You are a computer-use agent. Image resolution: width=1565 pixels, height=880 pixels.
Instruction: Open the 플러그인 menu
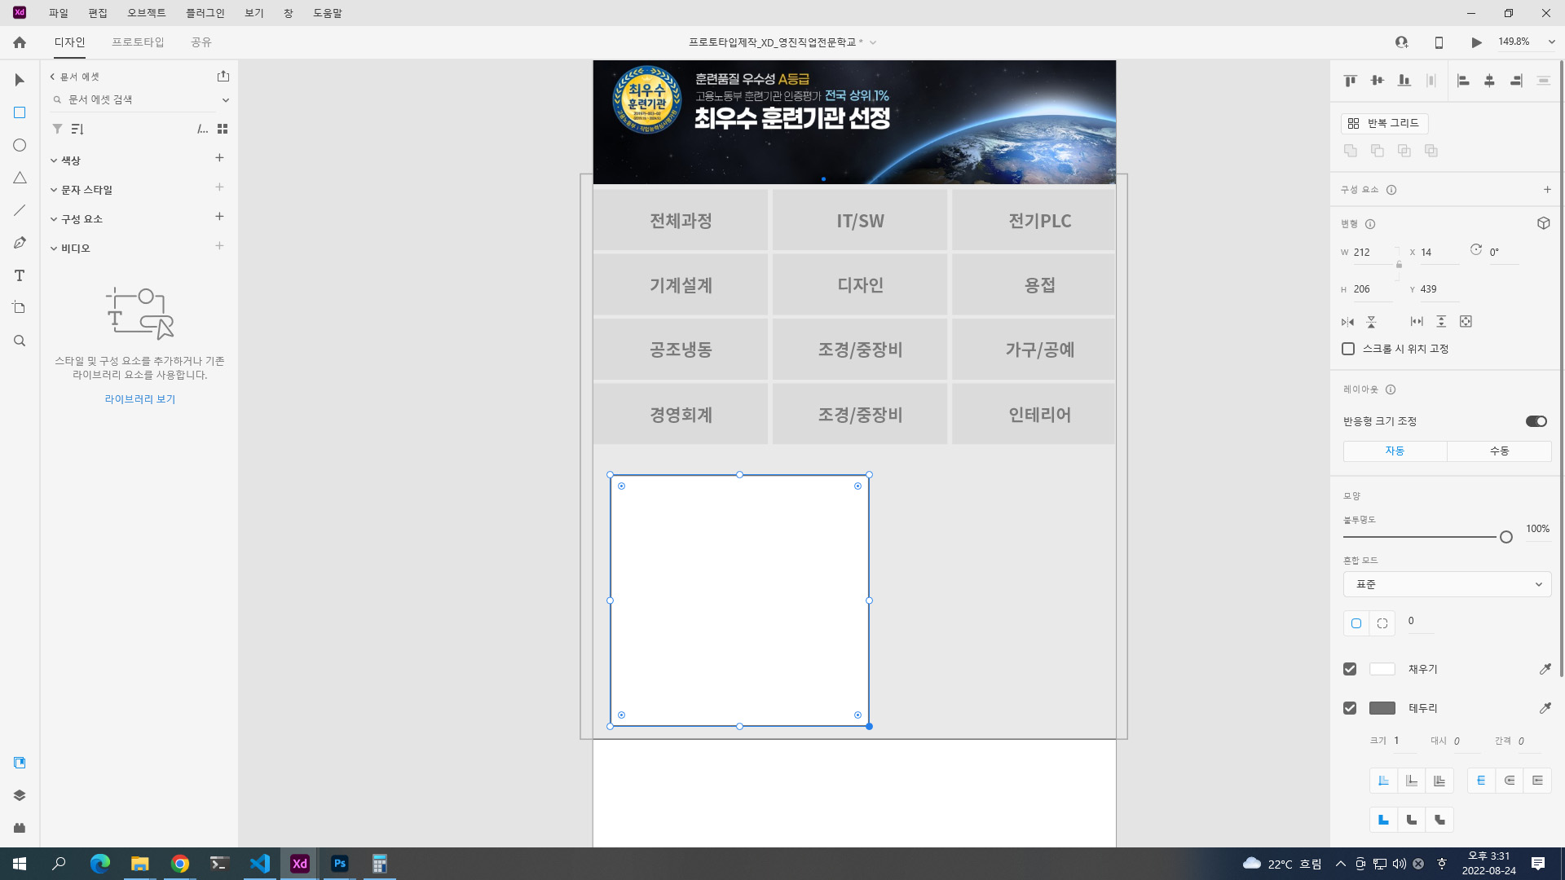205,13
